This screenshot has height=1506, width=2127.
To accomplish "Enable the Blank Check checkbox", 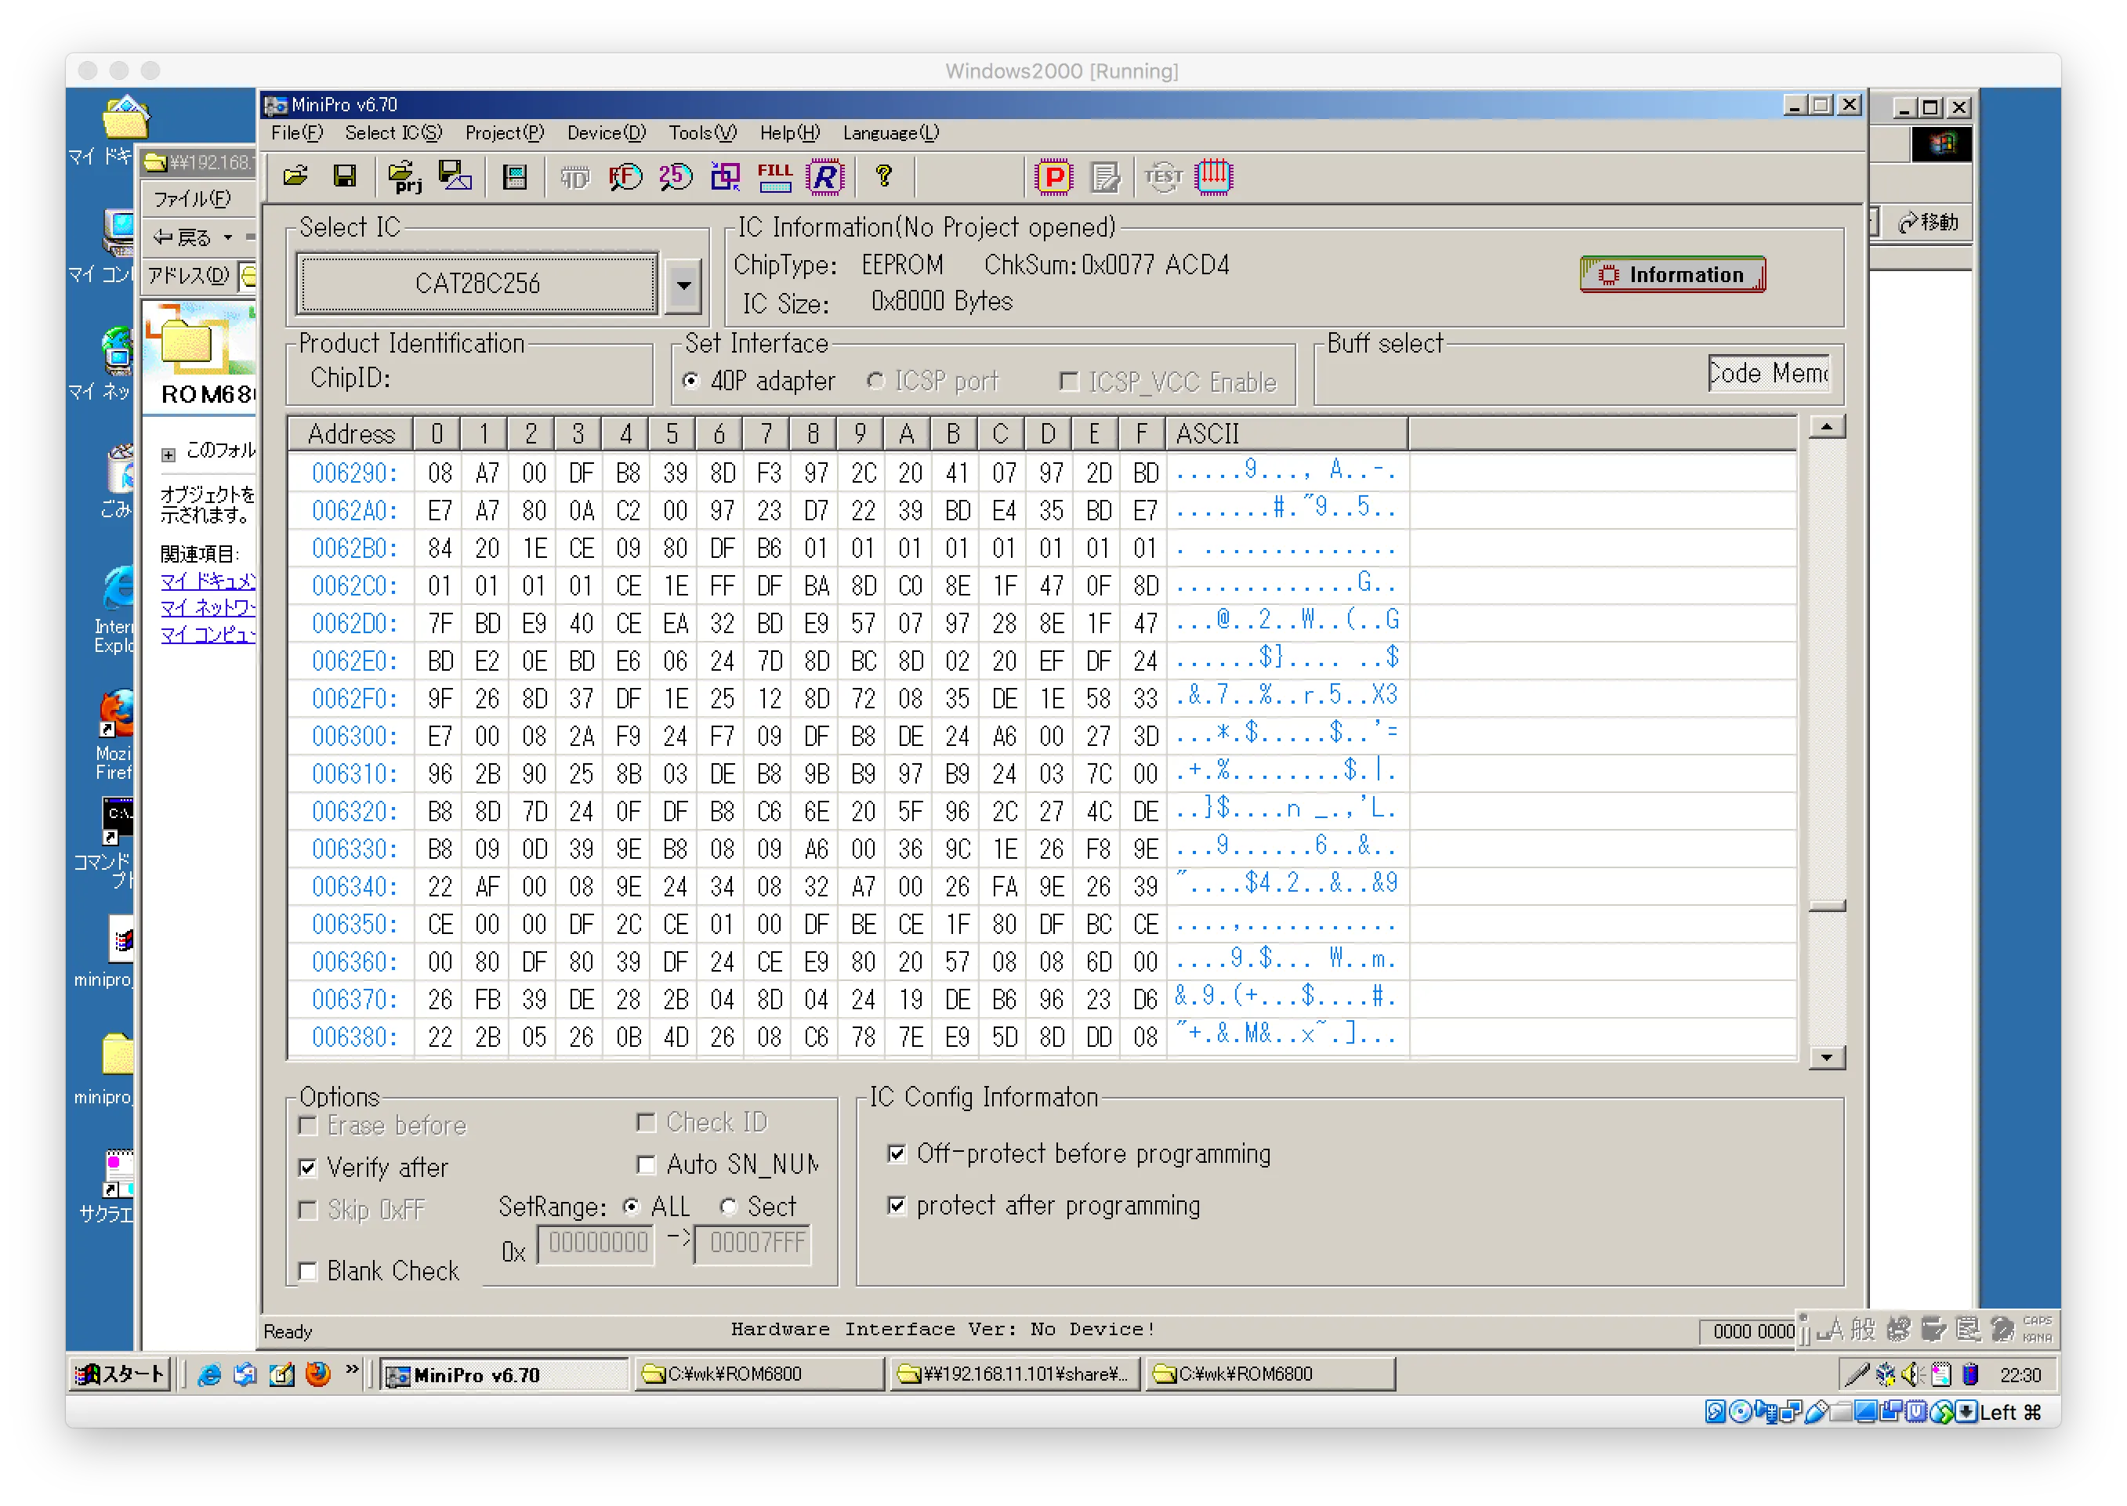I will (308, 1272).
